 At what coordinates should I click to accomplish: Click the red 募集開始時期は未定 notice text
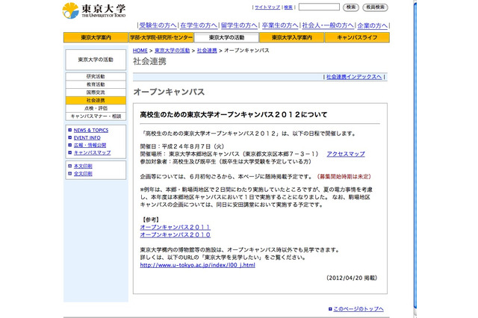[344, 177]
